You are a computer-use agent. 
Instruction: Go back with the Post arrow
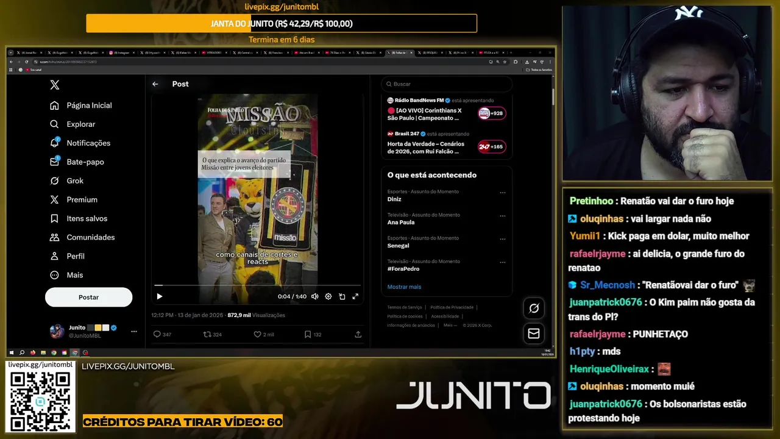click(155, 84)
